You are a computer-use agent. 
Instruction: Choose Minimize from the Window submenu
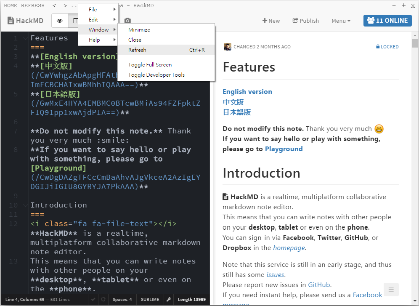pos(166,29)
